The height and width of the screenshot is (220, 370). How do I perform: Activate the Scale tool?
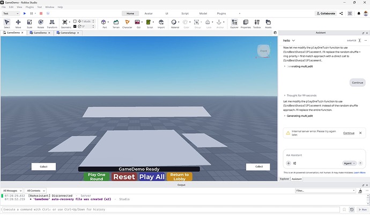pos(29,24)
